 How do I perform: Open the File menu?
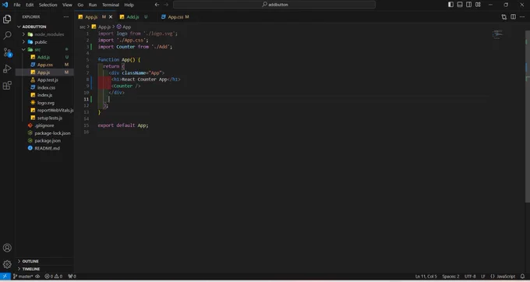pyautogui.click(x=17, y=5)
